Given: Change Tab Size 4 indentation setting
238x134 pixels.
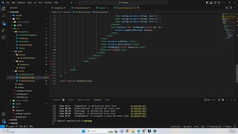Looking at the screenshot, I should (187, 127).
